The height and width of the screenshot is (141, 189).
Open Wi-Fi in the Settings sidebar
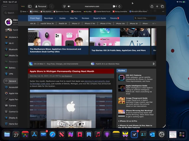[x=11, y=43]
